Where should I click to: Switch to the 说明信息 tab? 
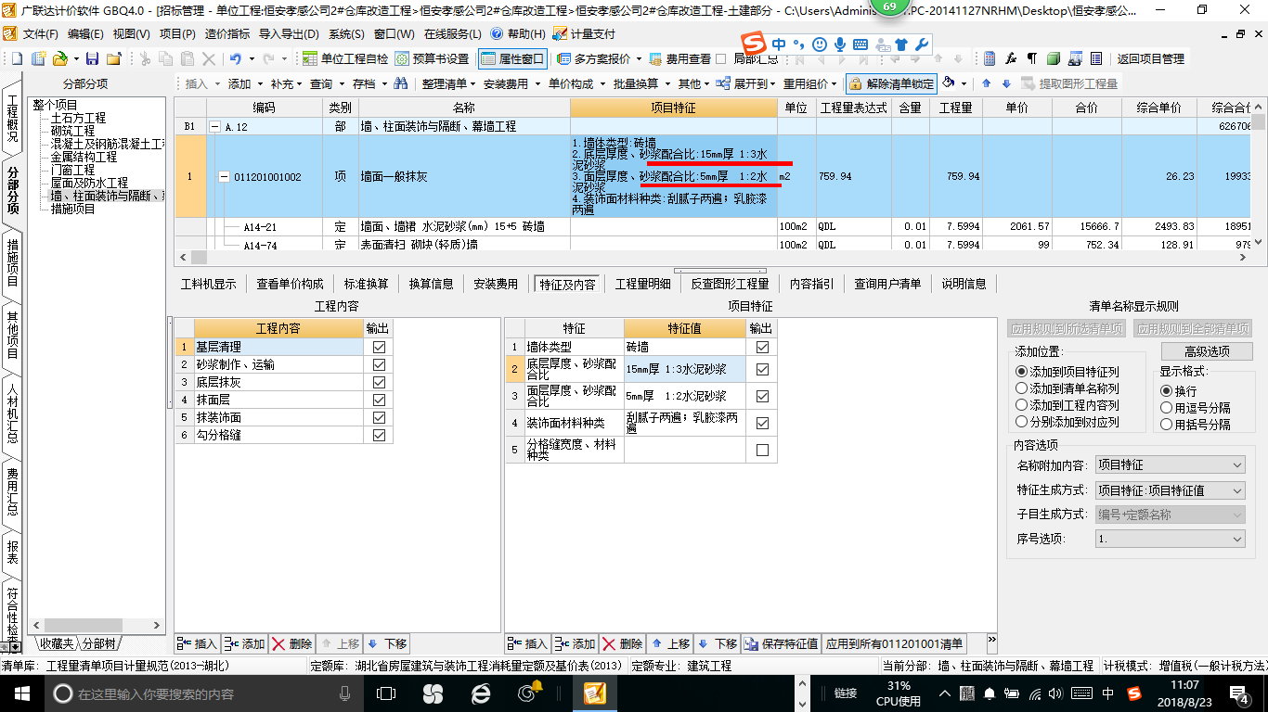(964, 284)
